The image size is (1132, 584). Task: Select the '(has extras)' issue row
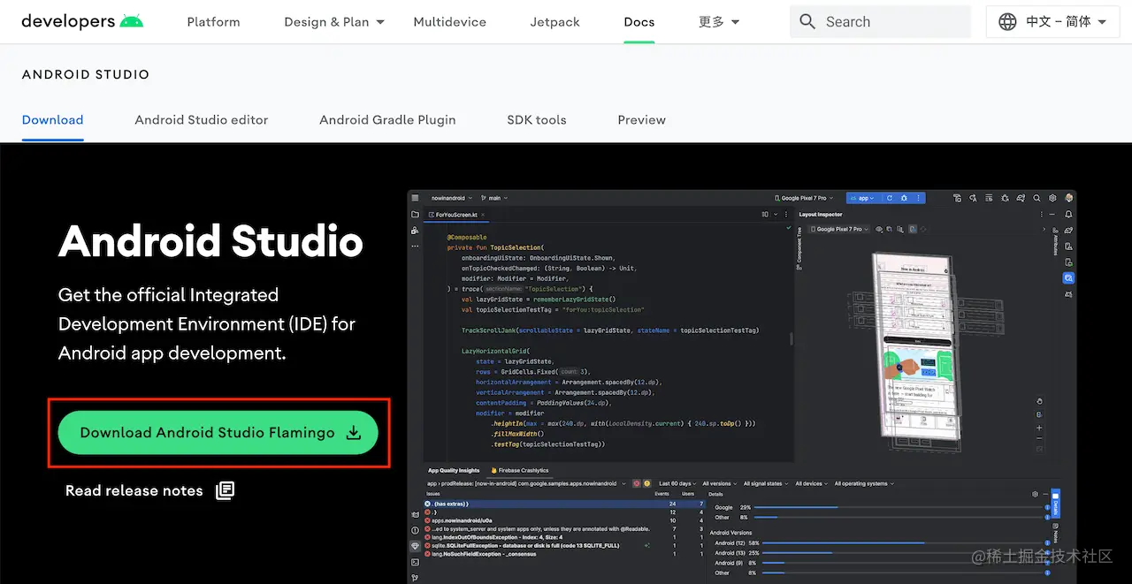pos(562,504)
